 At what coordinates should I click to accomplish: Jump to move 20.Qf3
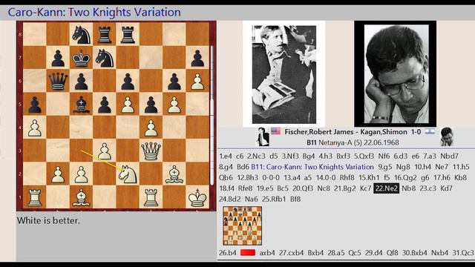point(303,188)
